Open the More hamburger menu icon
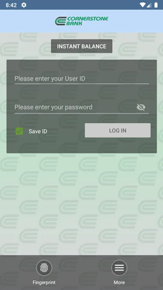Image resolution: width=163 pixels, height=290 pixels. (119, 268)
